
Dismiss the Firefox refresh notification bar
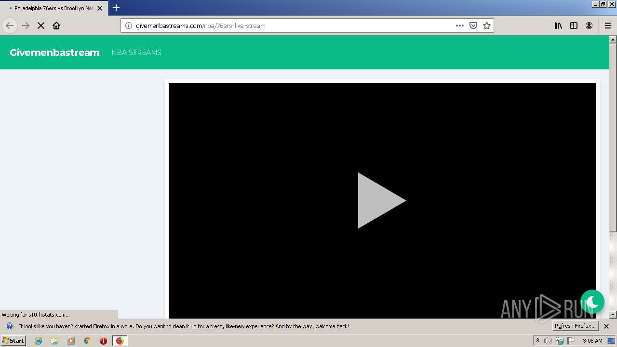coord(606,326)
